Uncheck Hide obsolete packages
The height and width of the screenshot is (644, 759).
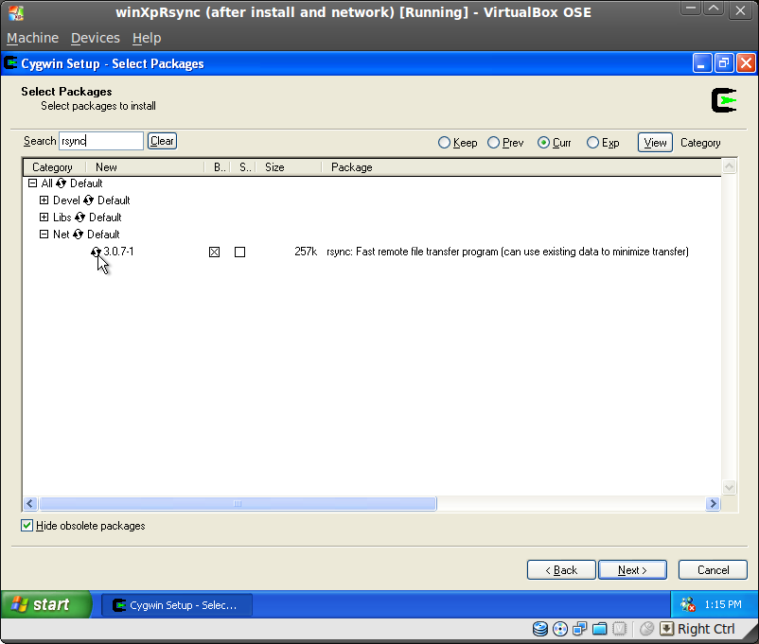(26, 525)
